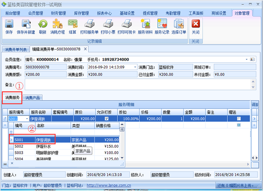The width and height of the screenshot is (263, 191).
Task: Open the 考勤管理 ribbon tab
Action: point(173,13)
